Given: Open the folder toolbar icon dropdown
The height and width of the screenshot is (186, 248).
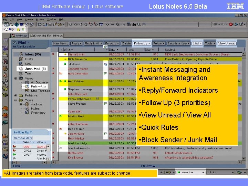Looking at the screenshot, I should click(64, 24).
